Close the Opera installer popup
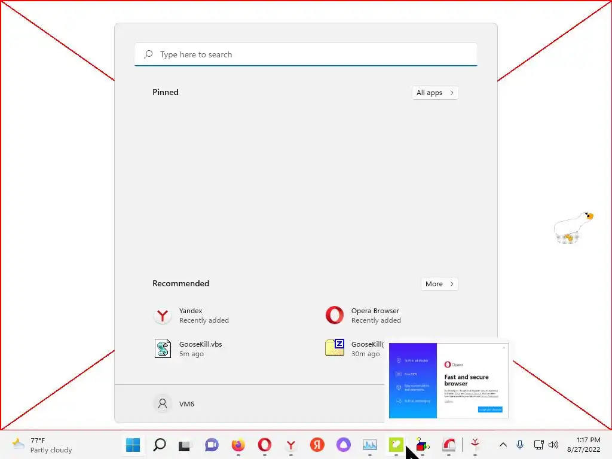Viewport: 612px width, 459px height. [x=504, y=347]
